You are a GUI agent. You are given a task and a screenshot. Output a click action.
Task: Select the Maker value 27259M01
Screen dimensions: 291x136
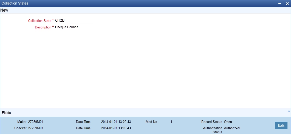point(36,122)
